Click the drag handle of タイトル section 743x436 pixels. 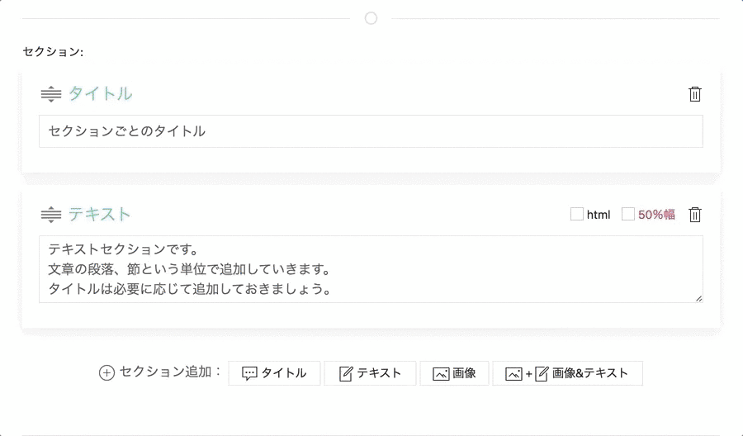click(51, 94)
